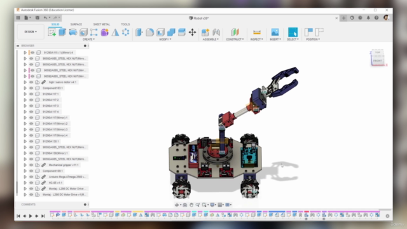Select the Offset Plane construct tool
This screenshot has width=407, height=229.
point(235,32)
